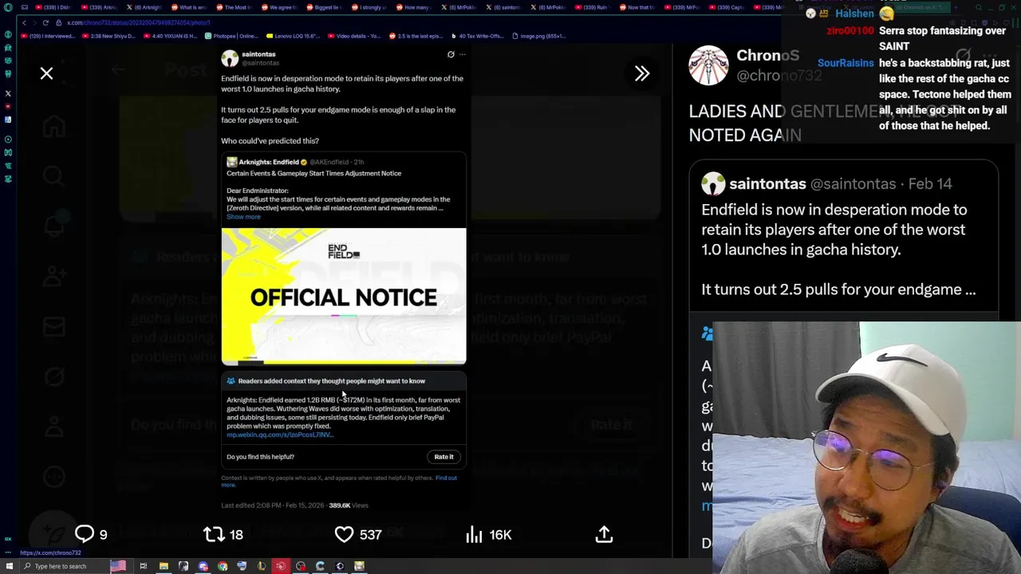
Task: Open the Photopea bookmark
Action: [x=231, y=36]
